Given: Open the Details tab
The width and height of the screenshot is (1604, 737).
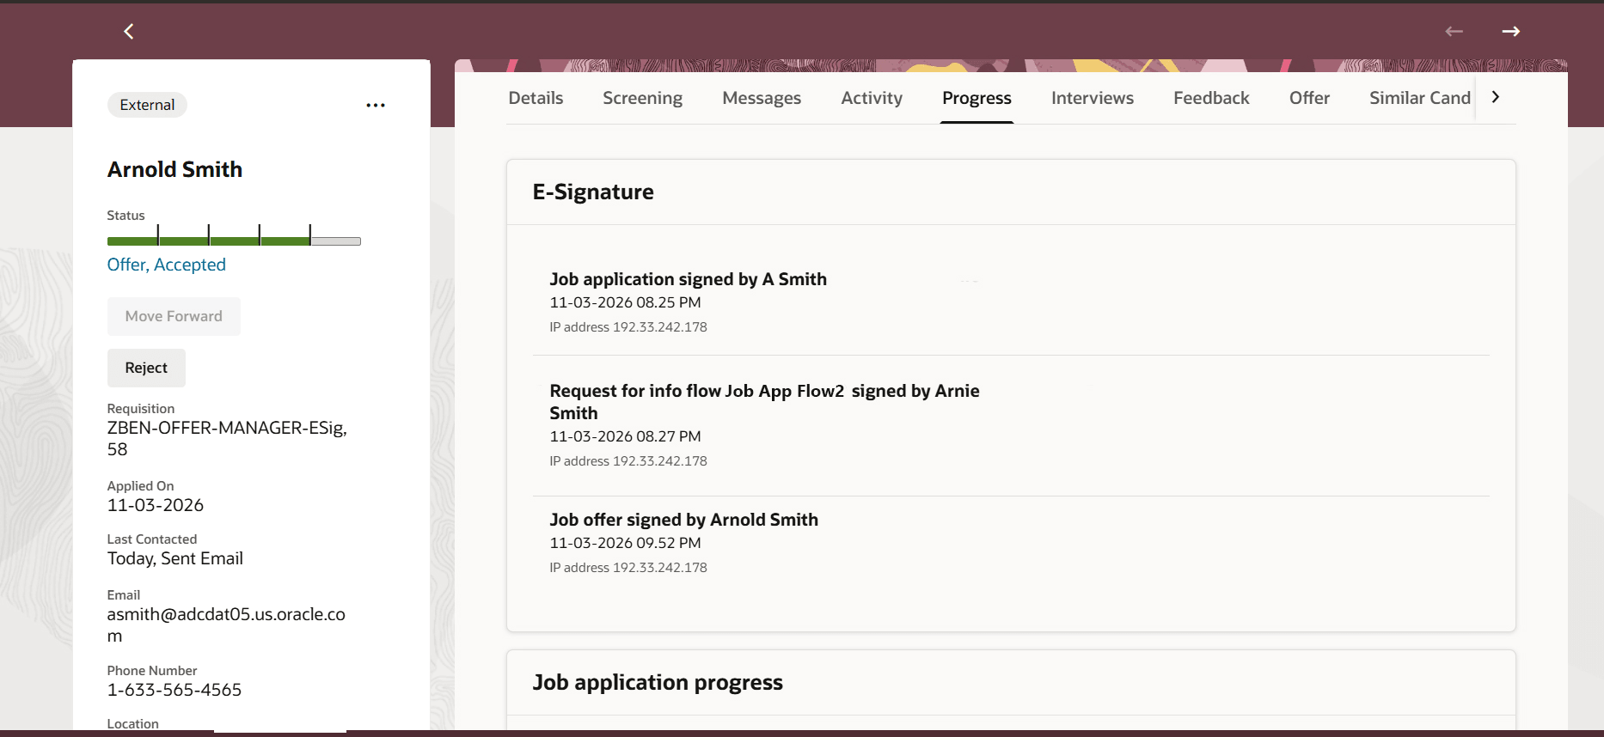Looking at the screenshot, I should click(x=536, y=98).
